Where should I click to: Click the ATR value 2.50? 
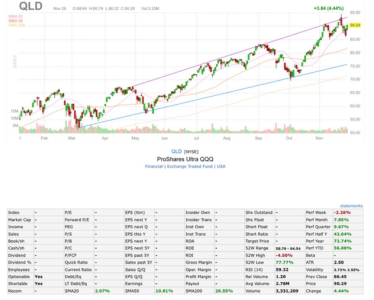click(339, 262)
